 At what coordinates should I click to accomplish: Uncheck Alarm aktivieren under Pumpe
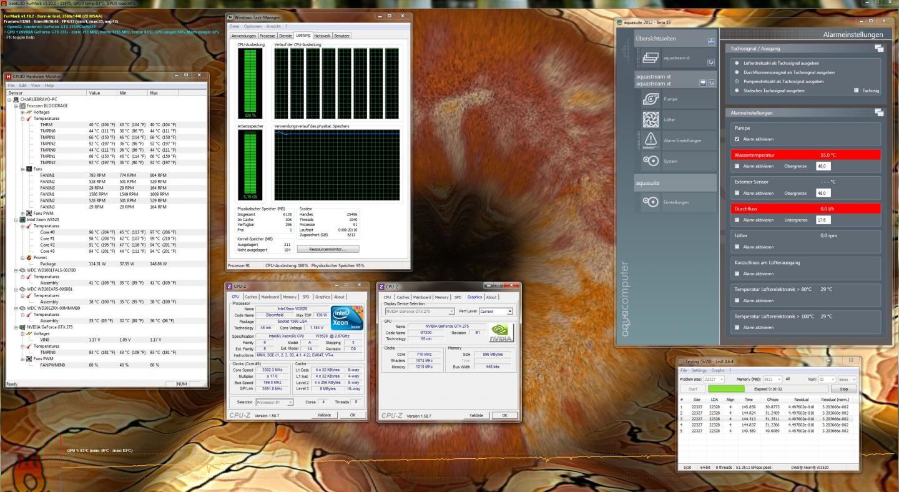coord(737,139)
